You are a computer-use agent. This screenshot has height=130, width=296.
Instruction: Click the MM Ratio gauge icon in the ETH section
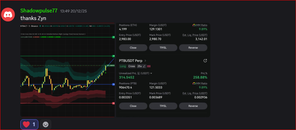click(194, 25)
